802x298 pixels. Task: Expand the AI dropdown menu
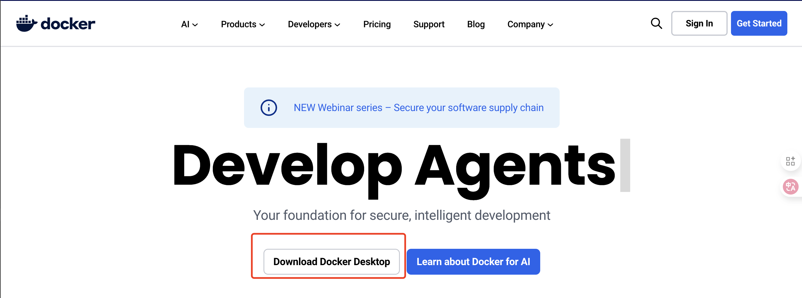coord(189,24)
